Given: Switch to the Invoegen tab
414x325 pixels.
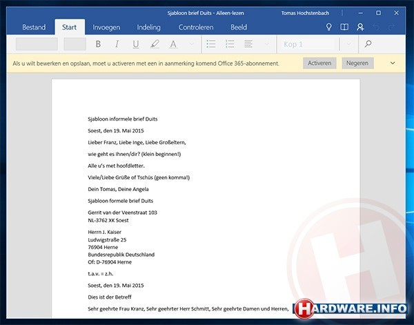Looking at the screenshot, I should (106, 28).
